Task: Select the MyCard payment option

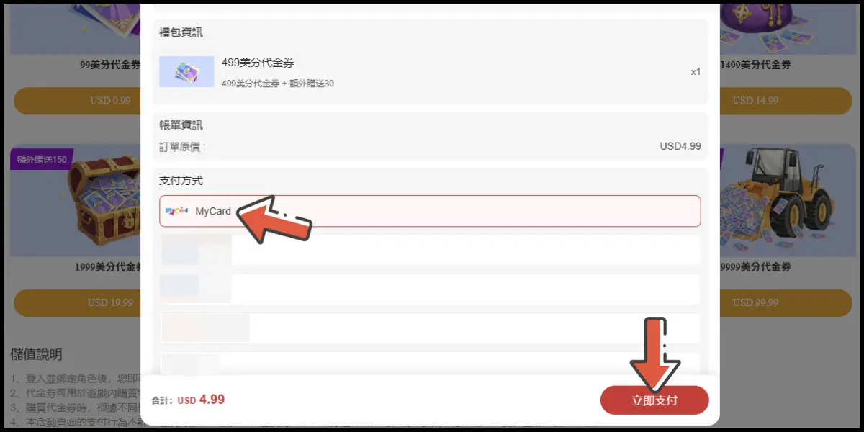Action: click(x=430, y=211)
